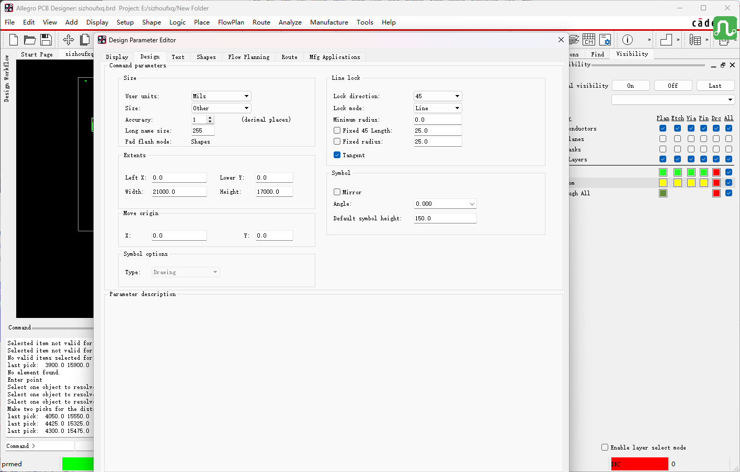Image resolution: width=740 pixels, height=472 pixels.
Task: Open the Constraint Manager CM icon
Action: pyautogui.click(x=589, y=40)
